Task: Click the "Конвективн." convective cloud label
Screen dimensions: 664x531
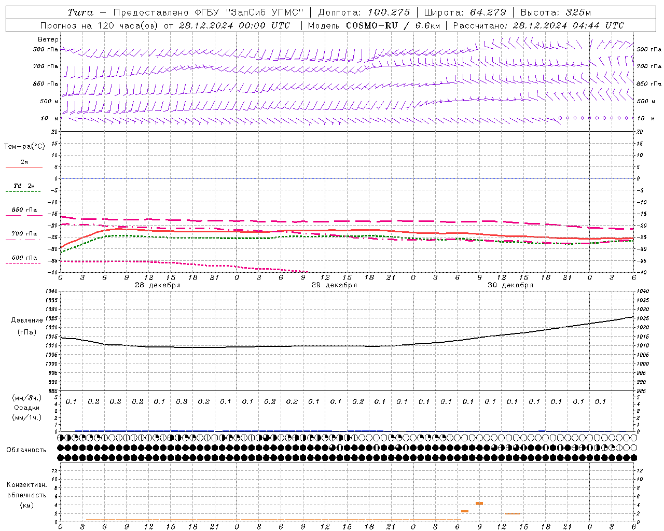Action: 27,485
